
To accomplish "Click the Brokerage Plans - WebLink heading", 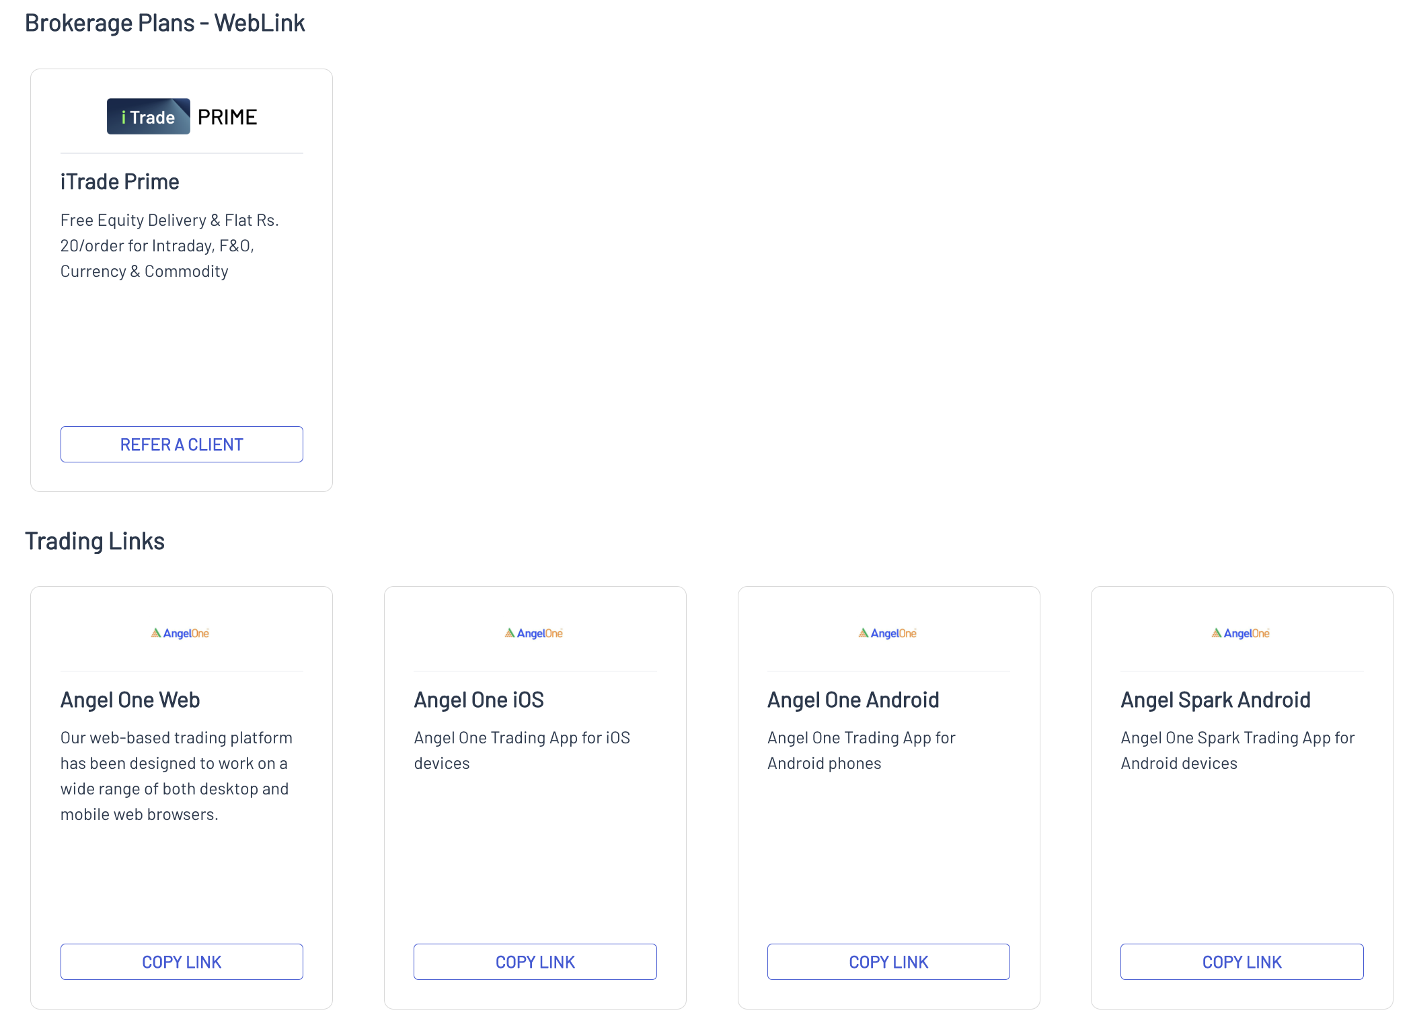I will [x=165, y=23].
